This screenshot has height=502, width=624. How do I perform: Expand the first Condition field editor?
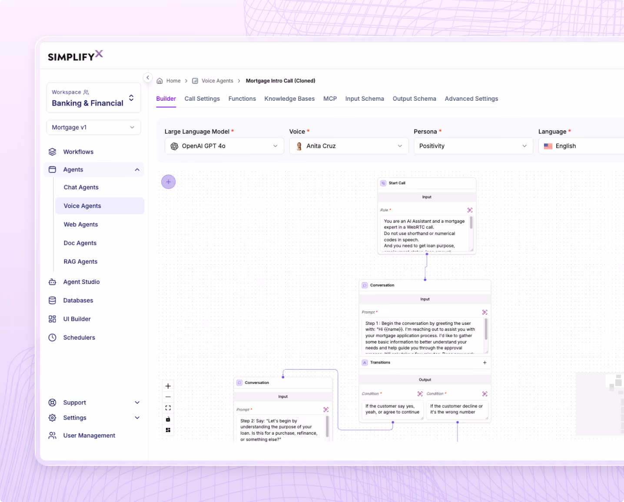420,394
